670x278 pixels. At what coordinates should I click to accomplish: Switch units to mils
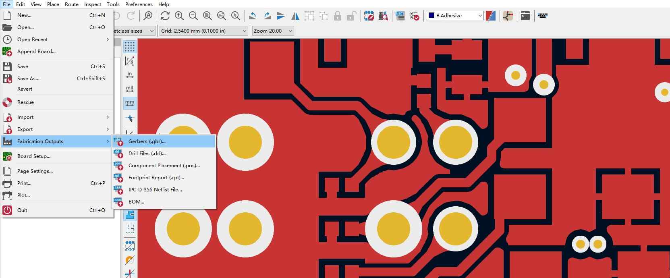point(130,89)
